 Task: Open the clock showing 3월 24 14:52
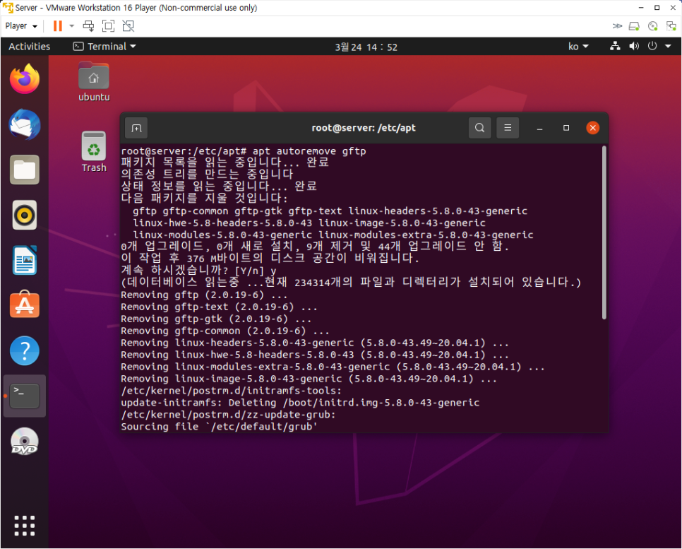[366, 47]
